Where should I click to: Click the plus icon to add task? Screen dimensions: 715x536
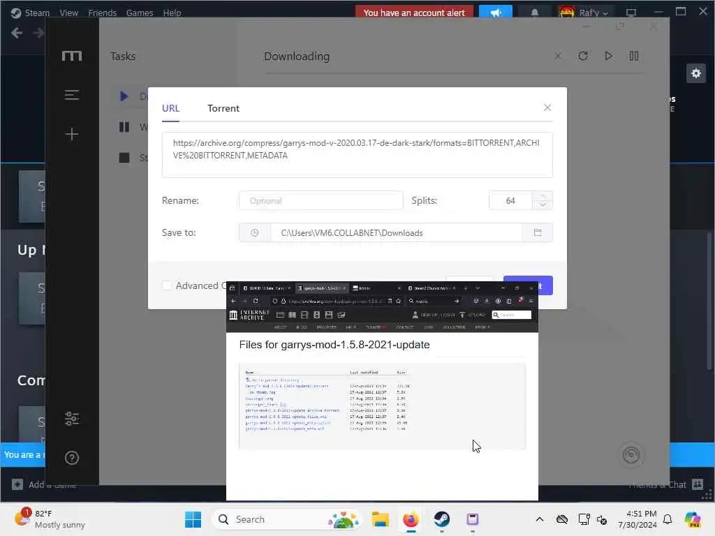pyautogui.click(x=72, y=134)
